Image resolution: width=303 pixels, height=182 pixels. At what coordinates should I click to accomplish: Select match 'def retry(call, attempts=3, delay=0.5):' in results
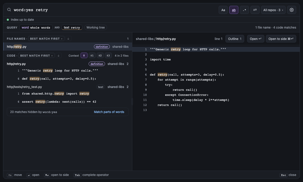[68, 79]
